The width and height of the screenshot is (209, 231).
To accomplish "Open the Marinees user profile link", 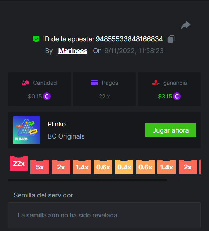I will point(73,51).
